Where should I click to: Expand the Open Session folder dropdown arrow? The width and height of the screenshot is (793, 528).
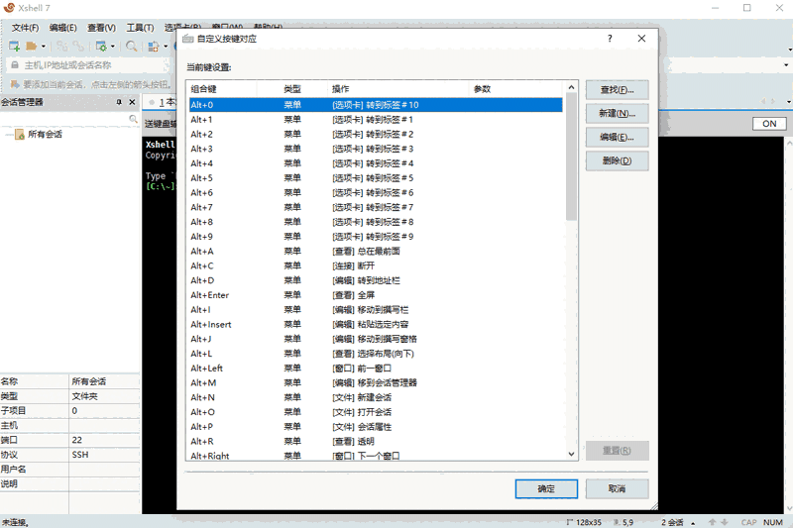click(44, 47)
